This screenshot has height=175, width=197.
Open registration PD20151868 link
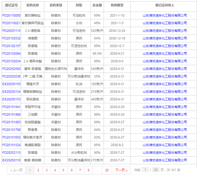click(11, 115)
